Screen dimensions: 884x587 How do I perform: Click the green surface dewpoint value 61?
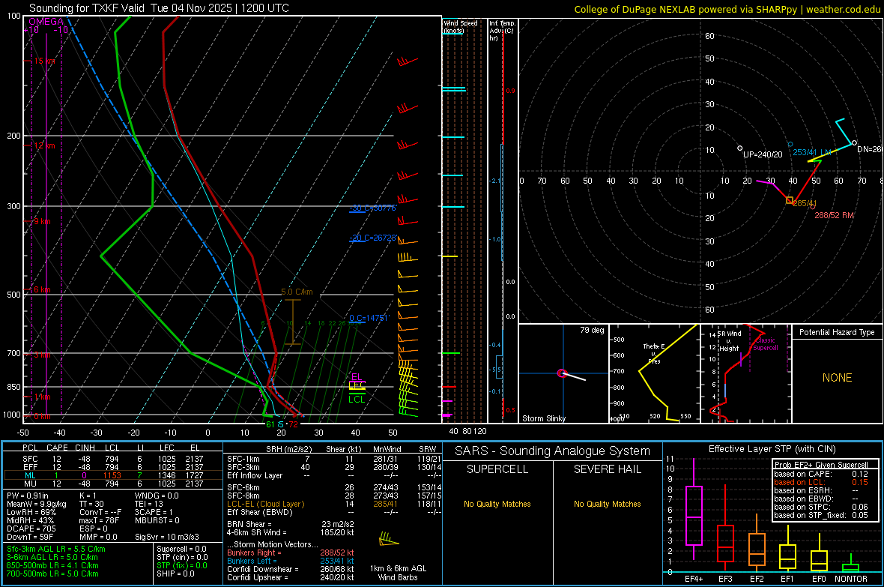tap(270, 424)
